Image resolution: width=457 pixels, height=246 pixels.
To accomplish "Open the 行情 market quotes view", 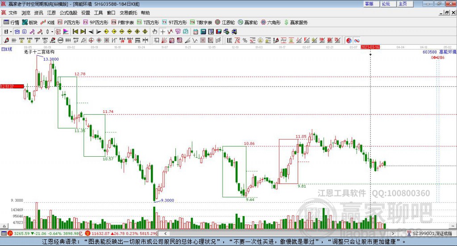I will point(11,22).
